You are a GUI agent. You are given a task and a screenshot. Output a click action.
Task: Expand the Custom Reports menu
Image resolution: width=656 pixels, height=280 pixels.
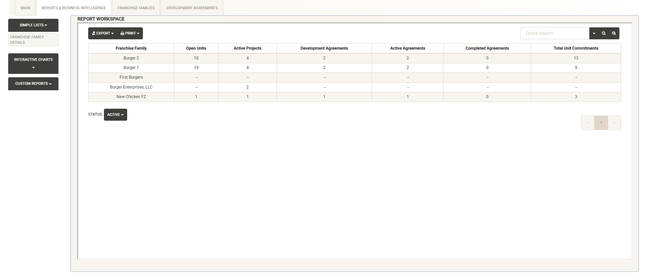[x=33, y=84]
